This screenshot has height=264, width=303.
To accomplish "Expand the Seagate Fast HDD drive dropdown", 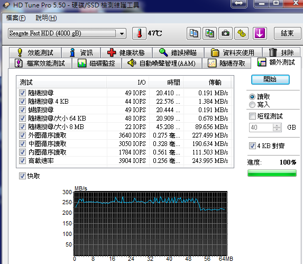I will pos(122,34).
